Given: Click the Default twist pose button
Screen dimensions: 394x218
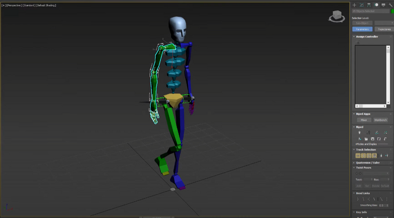Looking at the screenshot, I should click(384, 186).
